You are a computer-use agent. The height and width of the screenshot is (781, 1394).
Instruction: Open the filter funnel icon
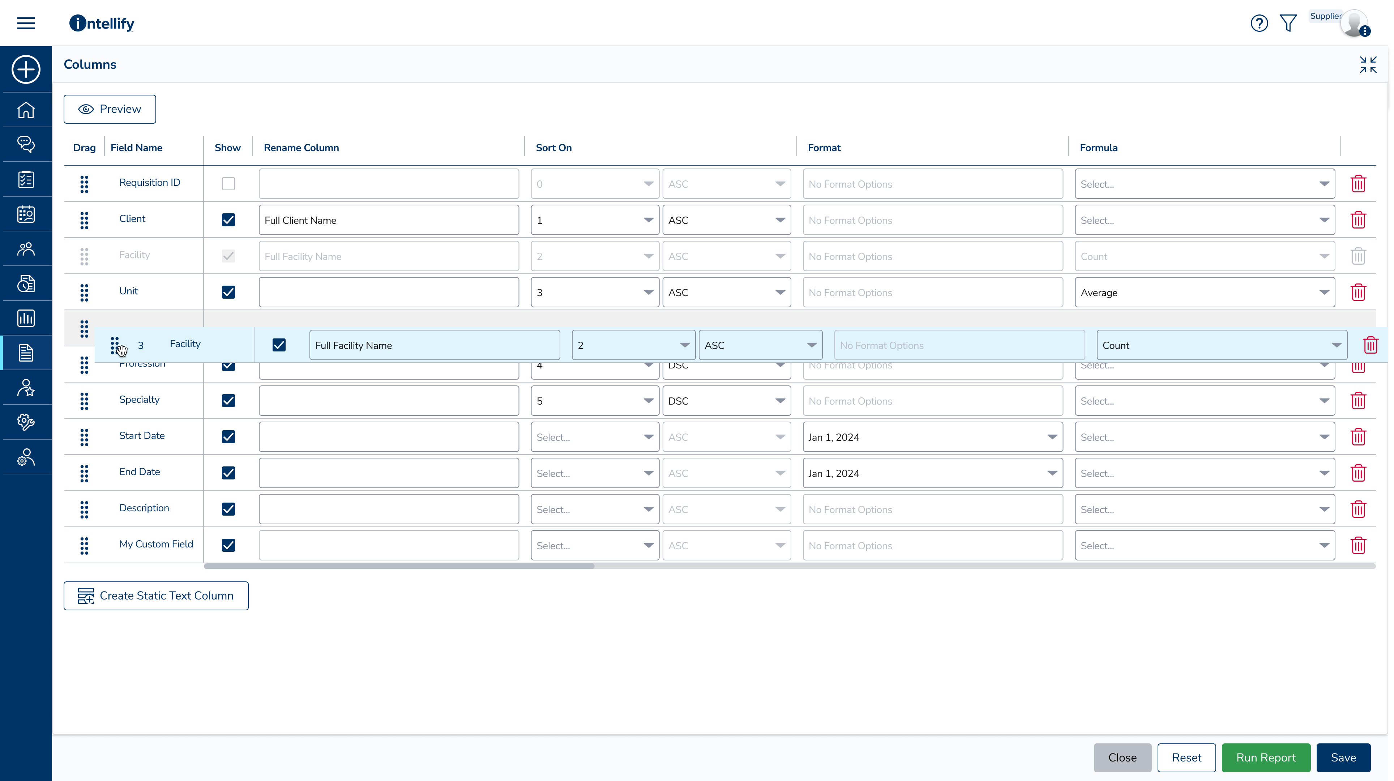tap(1288, 23)
